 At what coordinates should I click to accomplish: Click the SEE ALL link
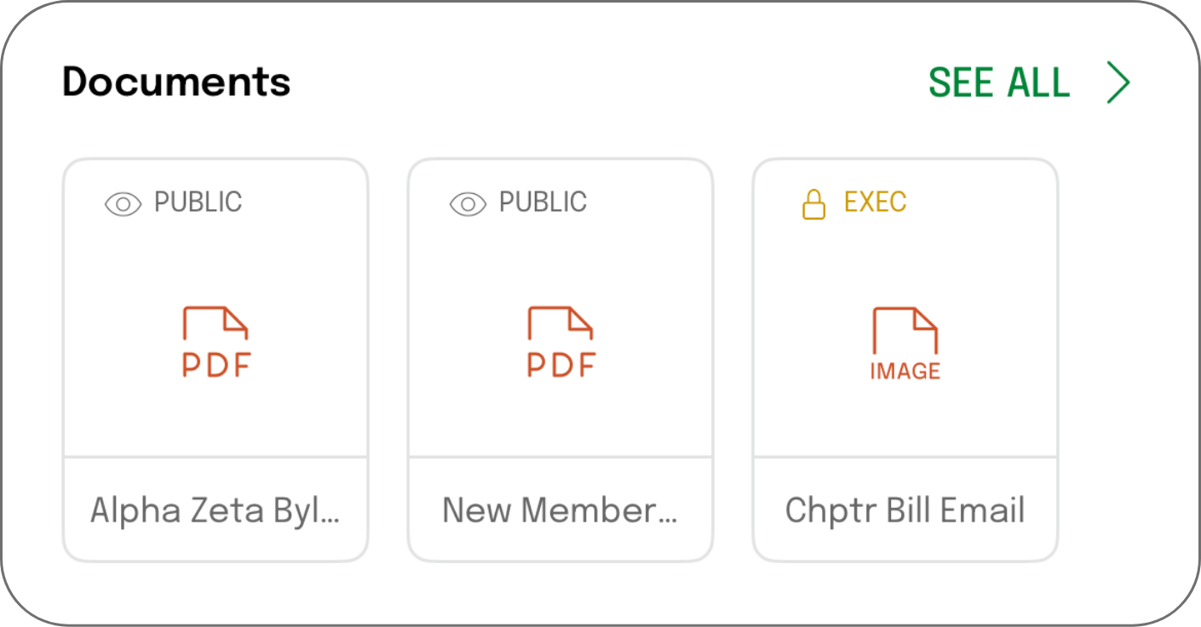(998, 83)
